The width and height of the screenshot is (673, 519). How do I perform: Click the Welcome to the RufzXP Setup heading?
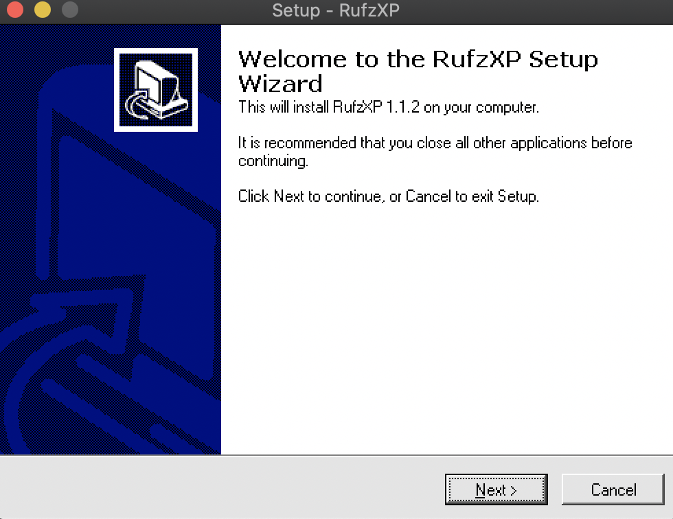click(418, 59)
